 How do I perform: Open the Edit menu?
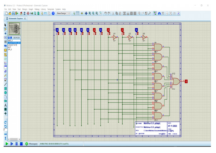(x=10, y=9)
